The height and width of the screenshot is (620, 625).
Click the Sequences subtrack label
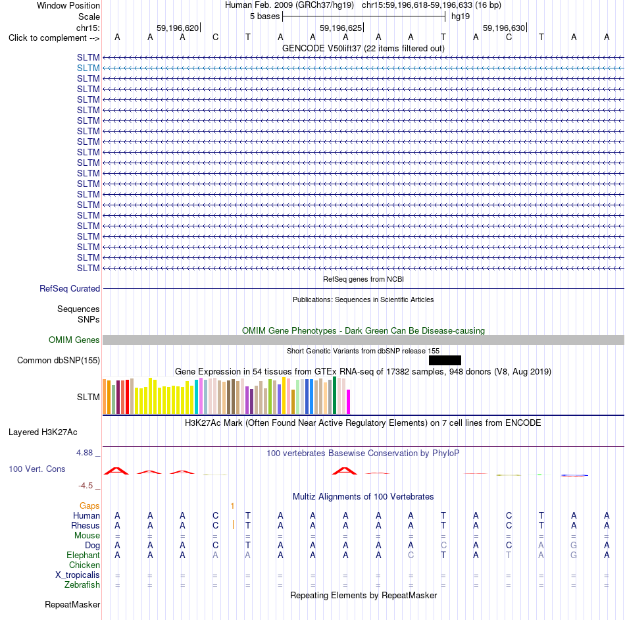(x=78, y=309)
